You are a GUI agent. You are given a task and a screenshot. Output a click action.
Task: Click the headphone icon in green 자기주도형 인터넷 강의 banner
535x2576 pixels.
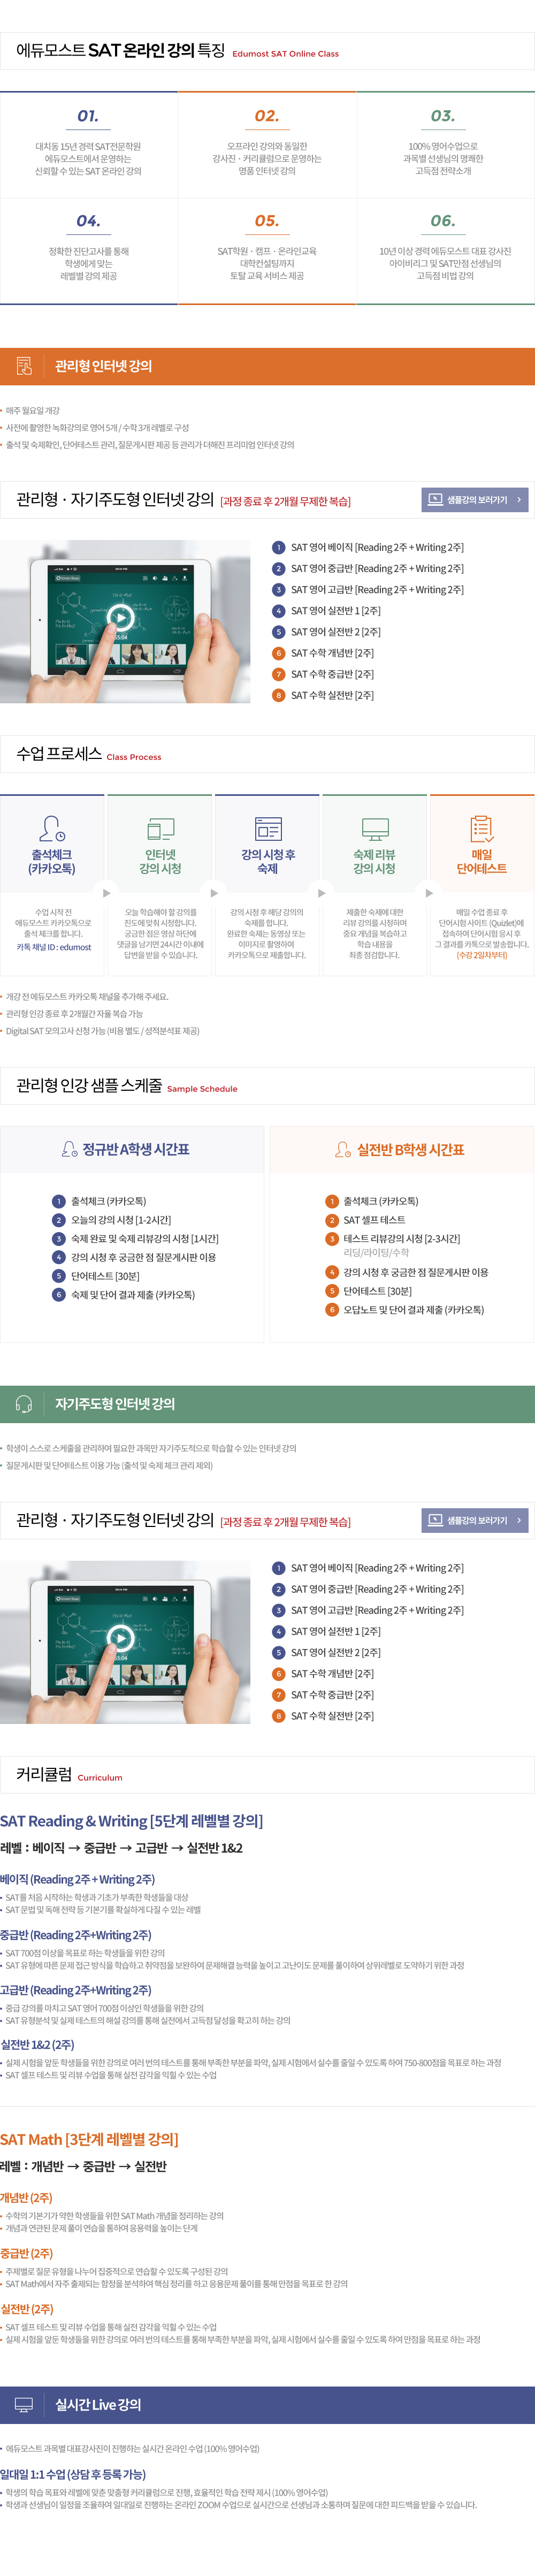pos(24,1404)
